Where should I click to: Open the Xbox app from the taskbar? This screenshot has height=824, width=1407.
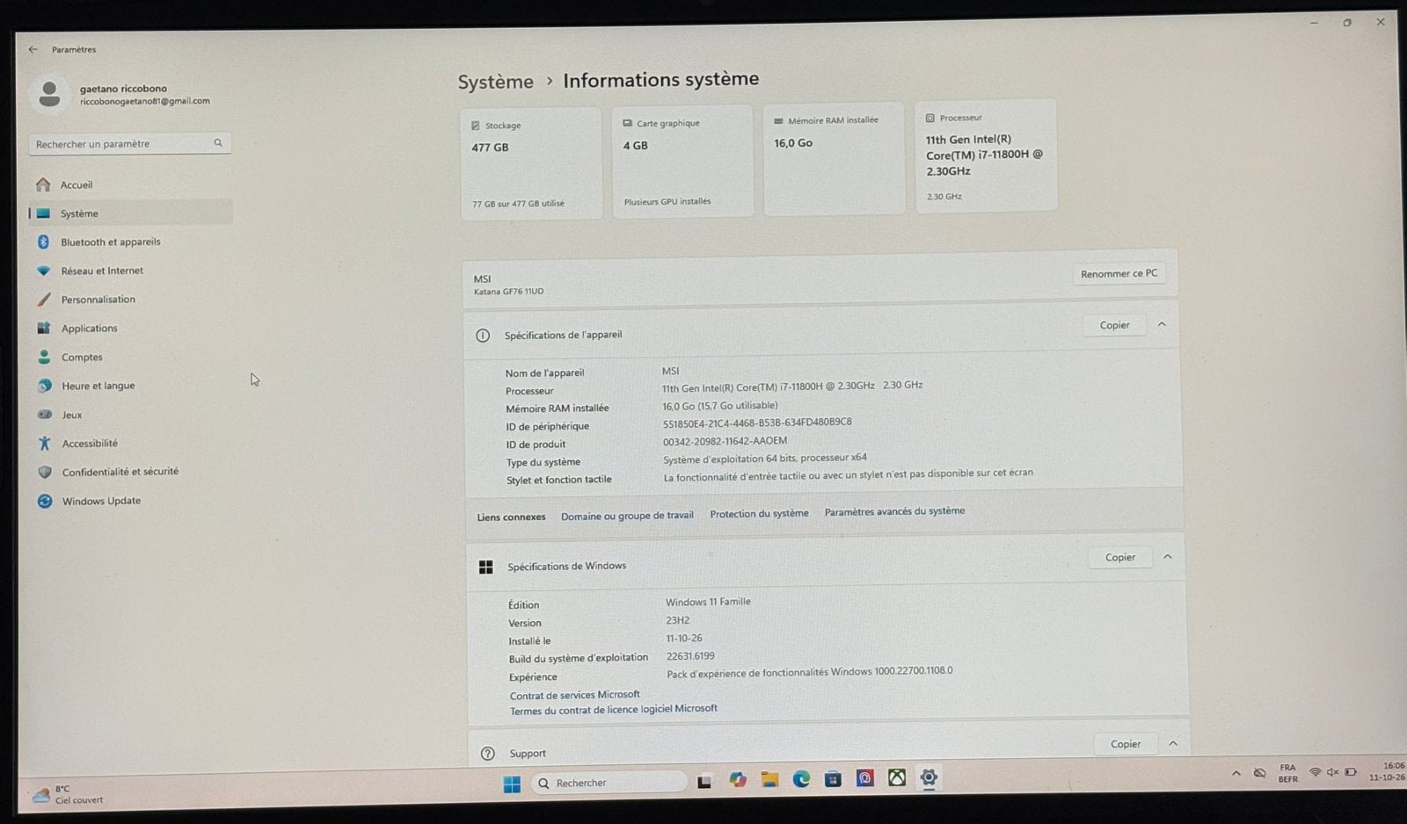[x=897, y=777]
